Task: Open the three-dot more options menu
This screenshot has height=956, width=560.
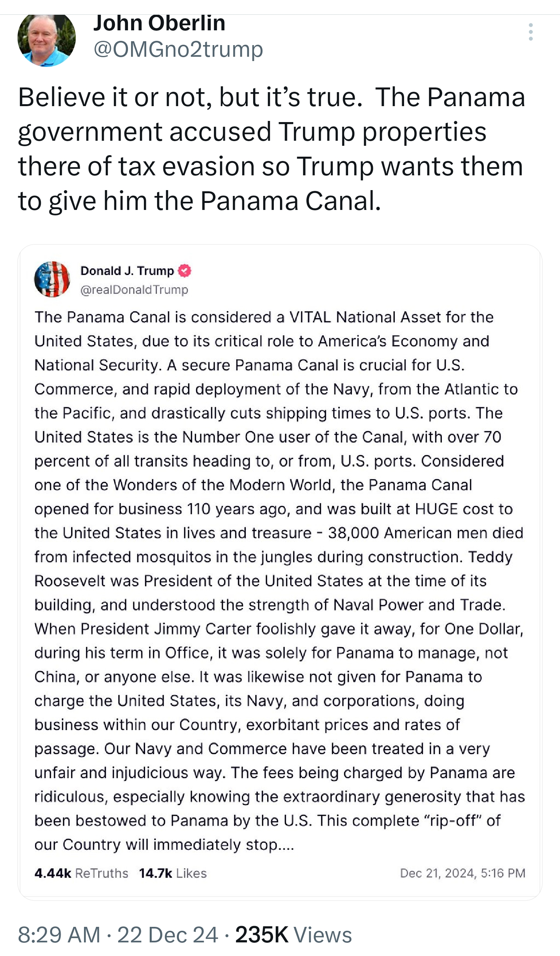Action: pyautogui.click(x=530, y=32)
